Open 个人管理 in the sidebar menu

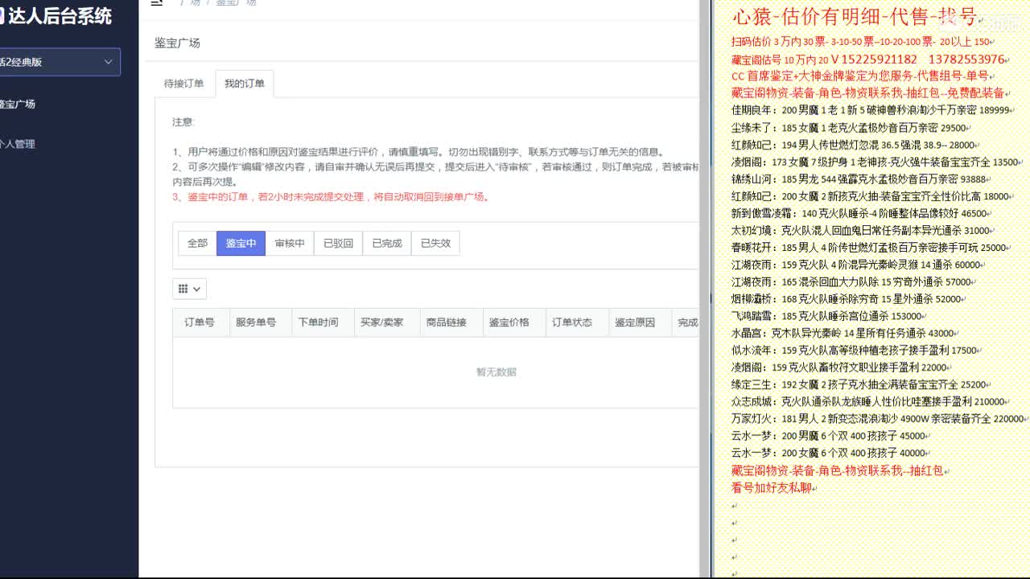coord(18,144)
